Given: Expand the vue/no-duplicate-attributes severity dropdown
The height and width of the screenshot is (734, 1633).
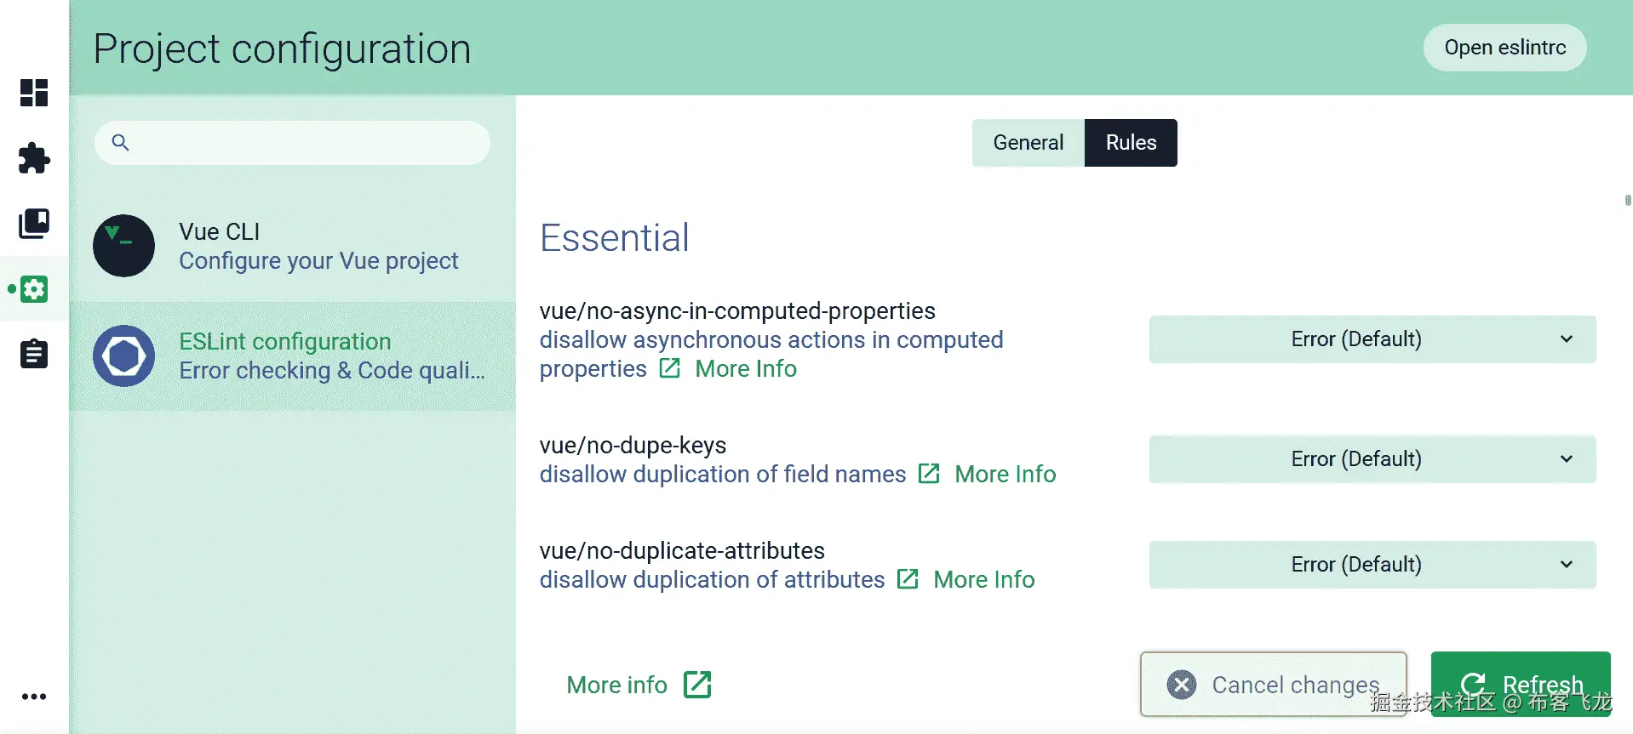Looking at the screenshot, I should tap(1372, 565).
